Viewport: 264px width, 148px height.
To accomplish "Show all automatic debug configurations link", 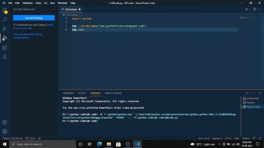I will 28,36.
